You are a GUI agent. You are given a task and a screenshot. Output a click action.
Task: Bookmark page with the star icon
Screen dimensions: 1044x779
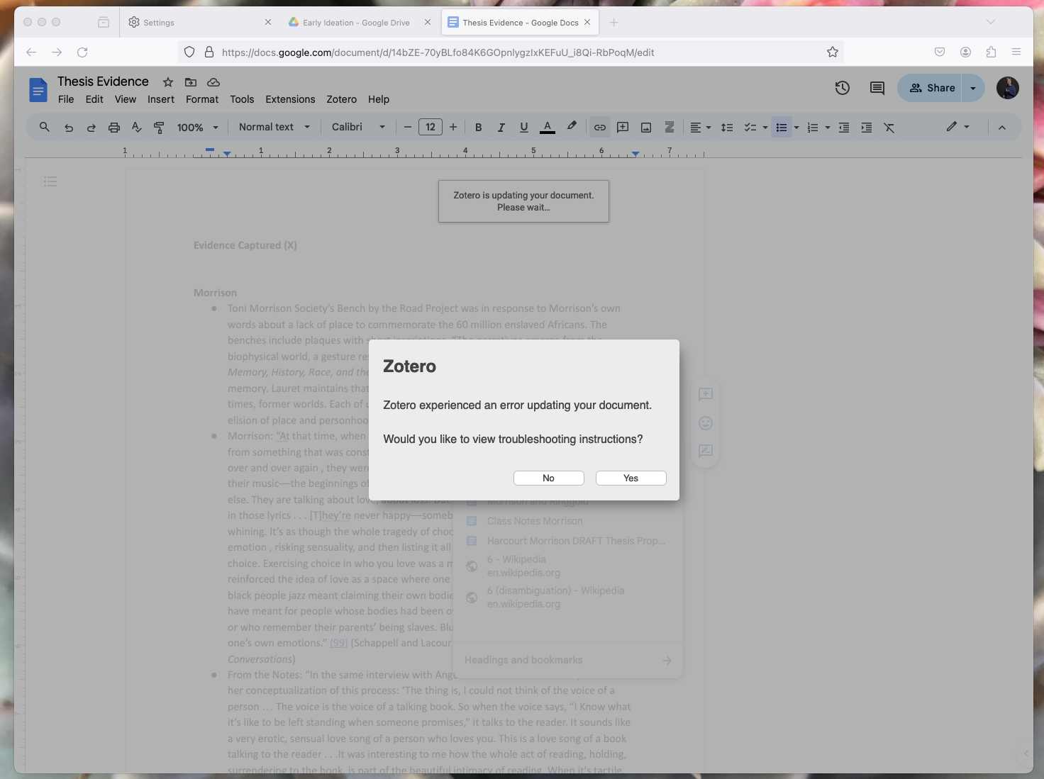[833, 52]
